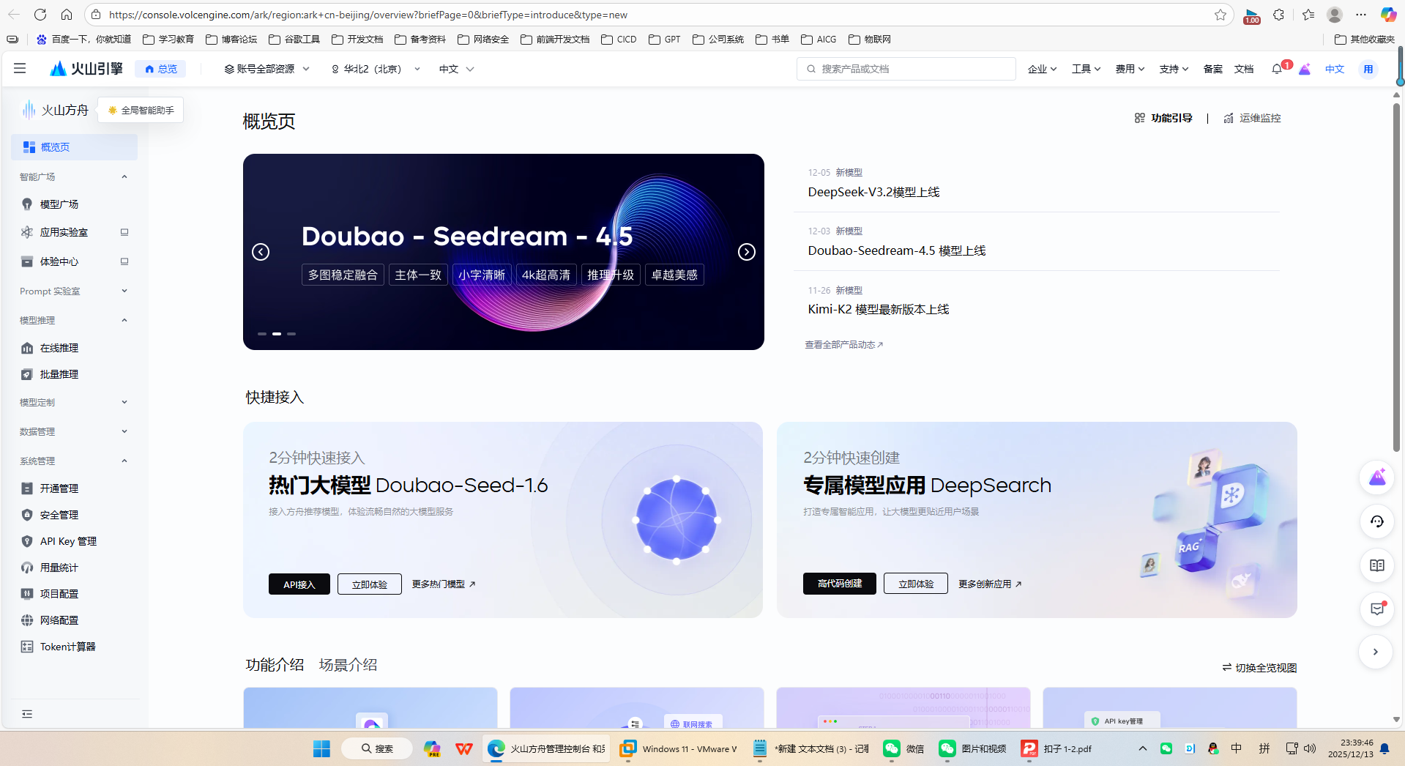Viewport: 1405px width, 766px height.
Task: Click 文档 in the top navigation
Action: pyautogui.click(x=1243, y=68)
